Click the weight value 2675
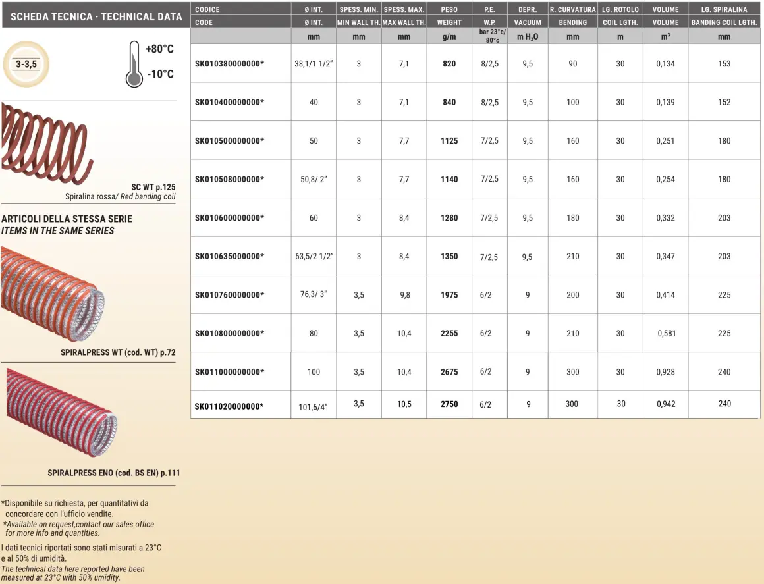764x584 pixels. 449,372
